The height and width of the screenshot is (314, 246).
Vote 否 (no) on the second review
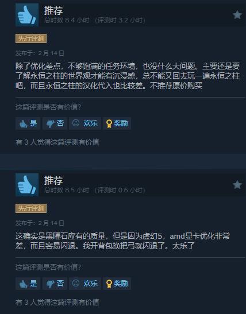pos(55,284)
